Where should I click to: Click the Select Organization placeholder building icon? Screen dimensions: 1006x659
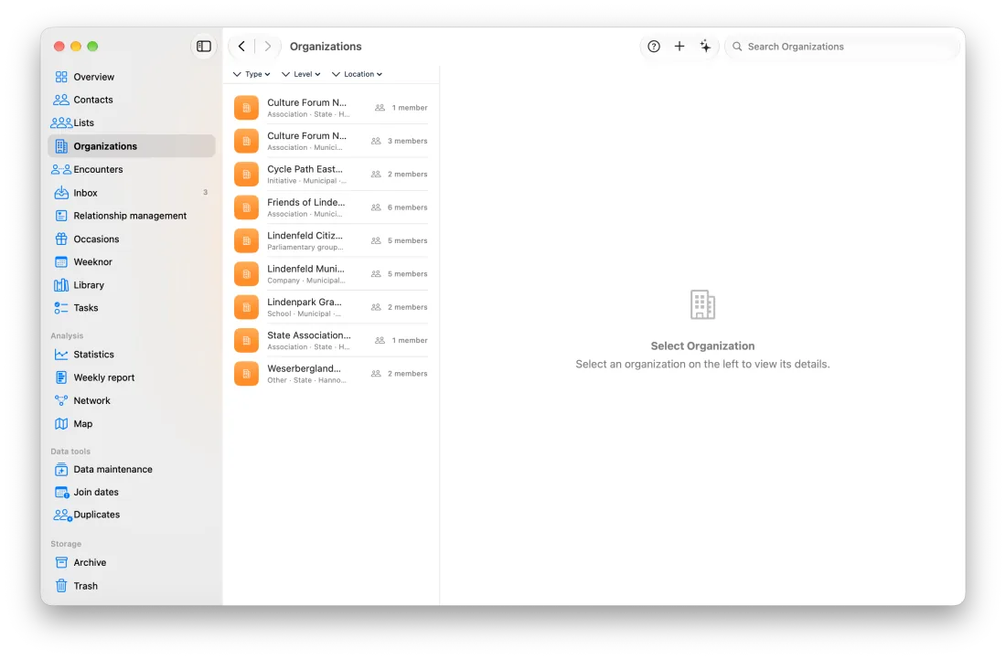click(702, 304)
